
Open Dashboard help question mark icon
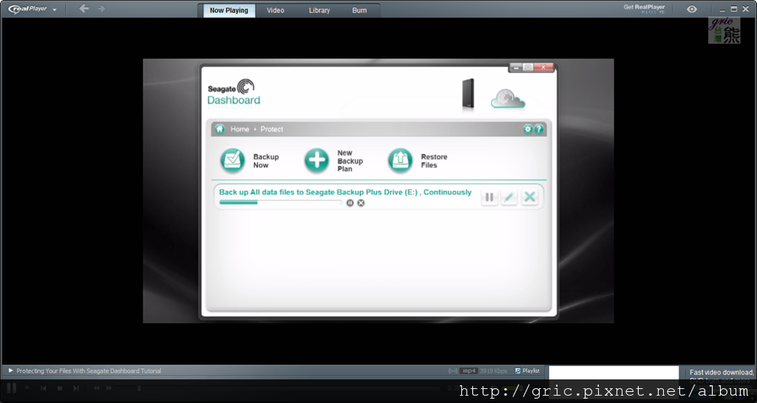coord(539,128)
